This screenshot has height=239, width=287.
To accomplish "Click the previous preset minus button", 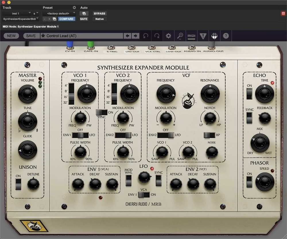I will click(x=45, y=19).
